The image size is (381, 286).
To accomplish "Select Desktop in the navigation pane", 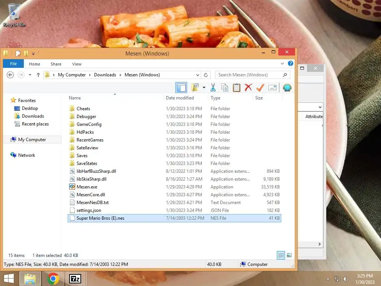I will (30, 108).
